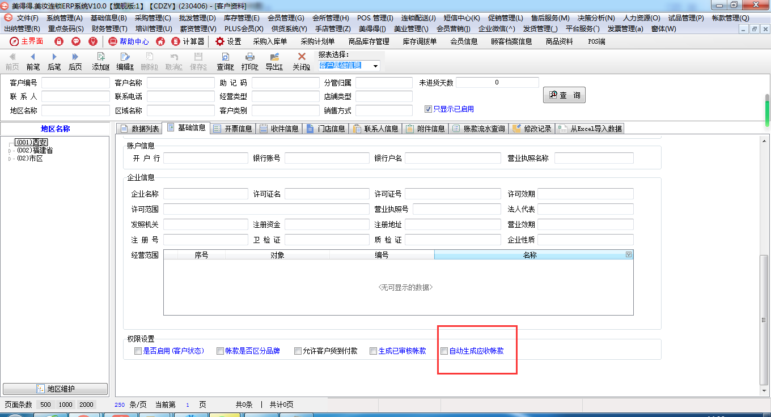Click the 地区维护 button
Viewport: 771px width, 417px height.
pos(55,389)
